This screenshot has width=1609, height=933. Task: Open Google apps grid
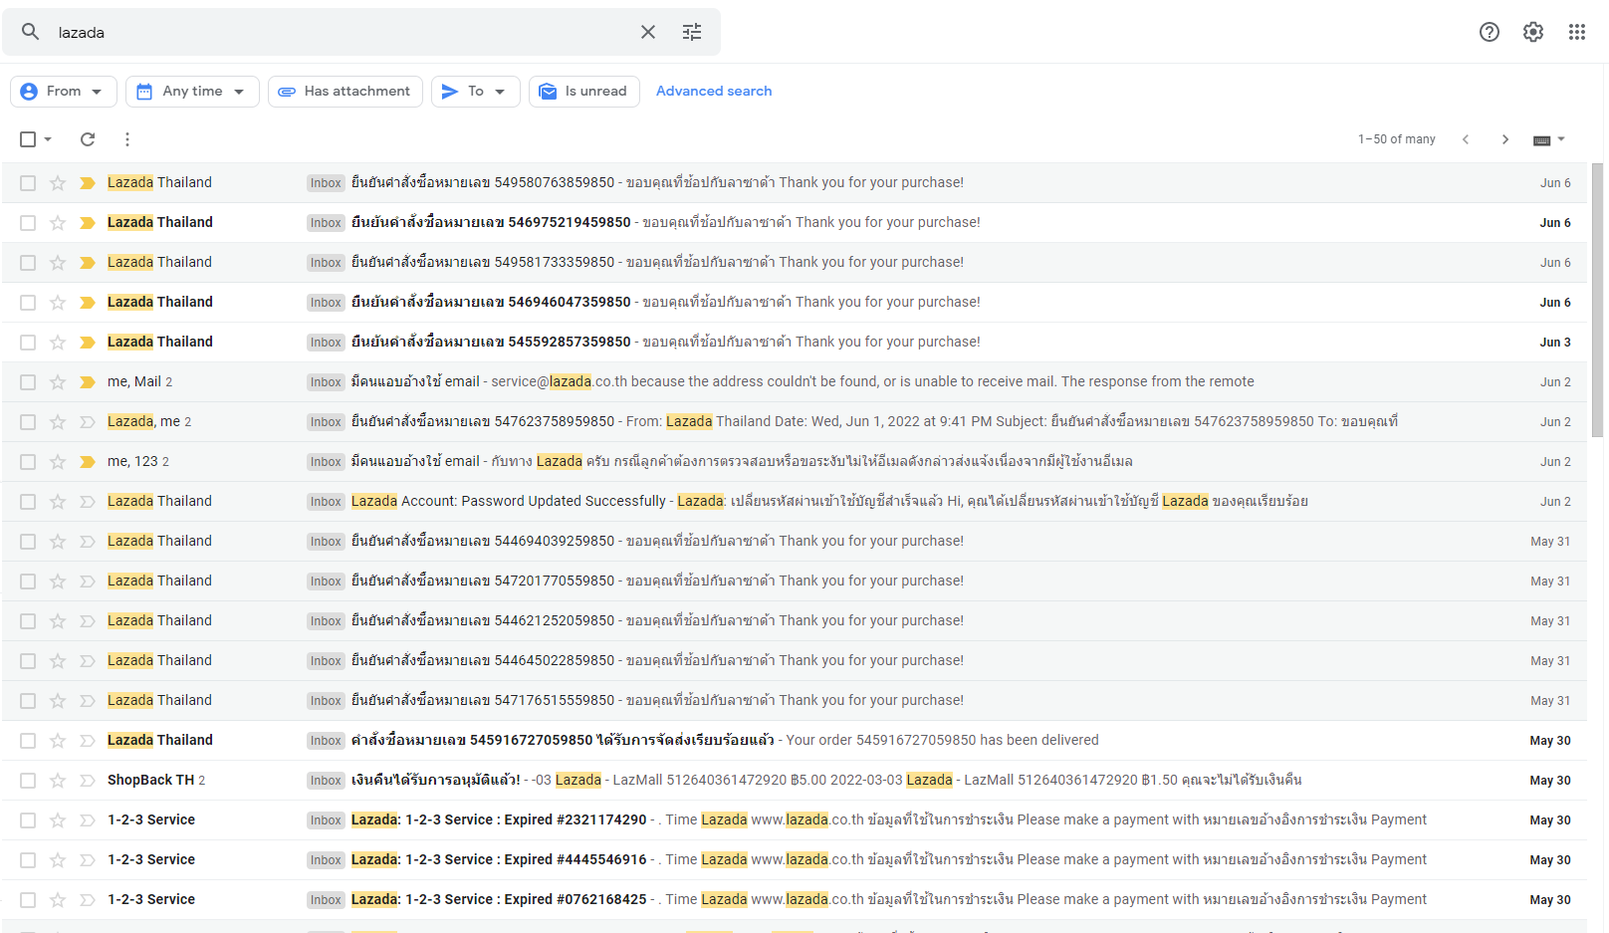1577,32
